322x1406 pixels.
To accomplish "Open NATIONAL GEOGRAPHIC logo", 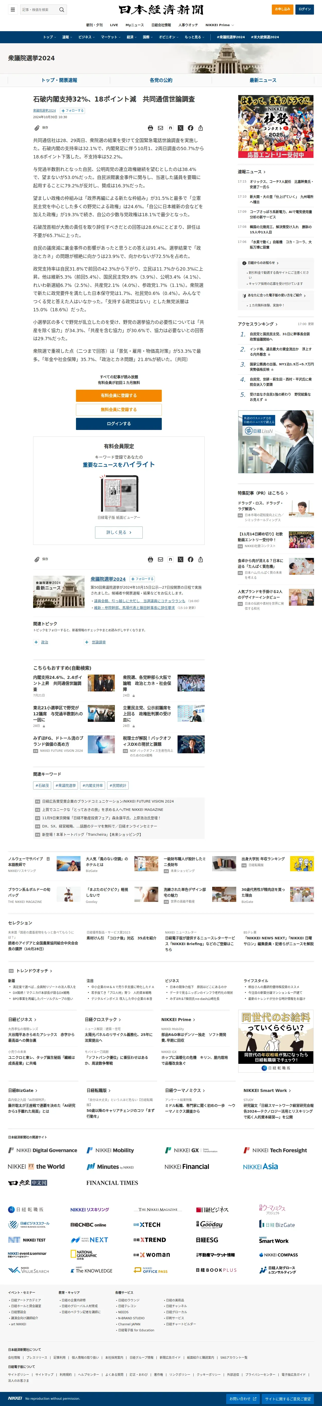I will click(x=84, y=1254).
